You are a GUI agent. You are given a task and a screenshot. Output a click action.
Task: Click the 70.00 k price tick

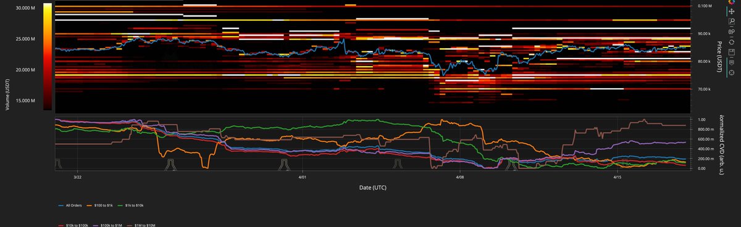pos(704,89)
